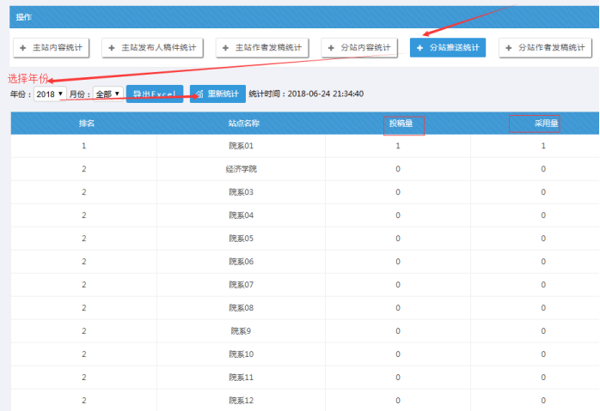Click the plus icon on 分站内容统计
Screen dimensions: 600x411
332,48
